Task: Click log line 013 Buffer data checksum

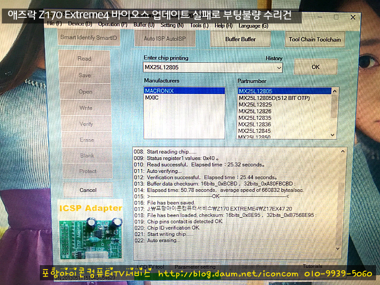Action: [215, 184]
